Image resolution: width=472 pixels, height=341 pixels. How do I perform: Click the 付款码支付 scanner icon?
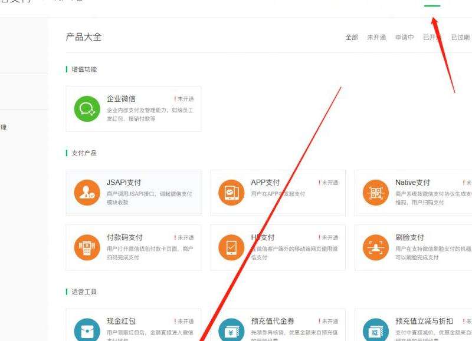click(x=87, y=247)
